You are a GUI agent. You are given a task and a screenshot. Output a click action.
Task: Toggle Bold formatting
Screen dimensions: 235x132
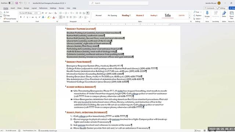[x=21, y=17]
